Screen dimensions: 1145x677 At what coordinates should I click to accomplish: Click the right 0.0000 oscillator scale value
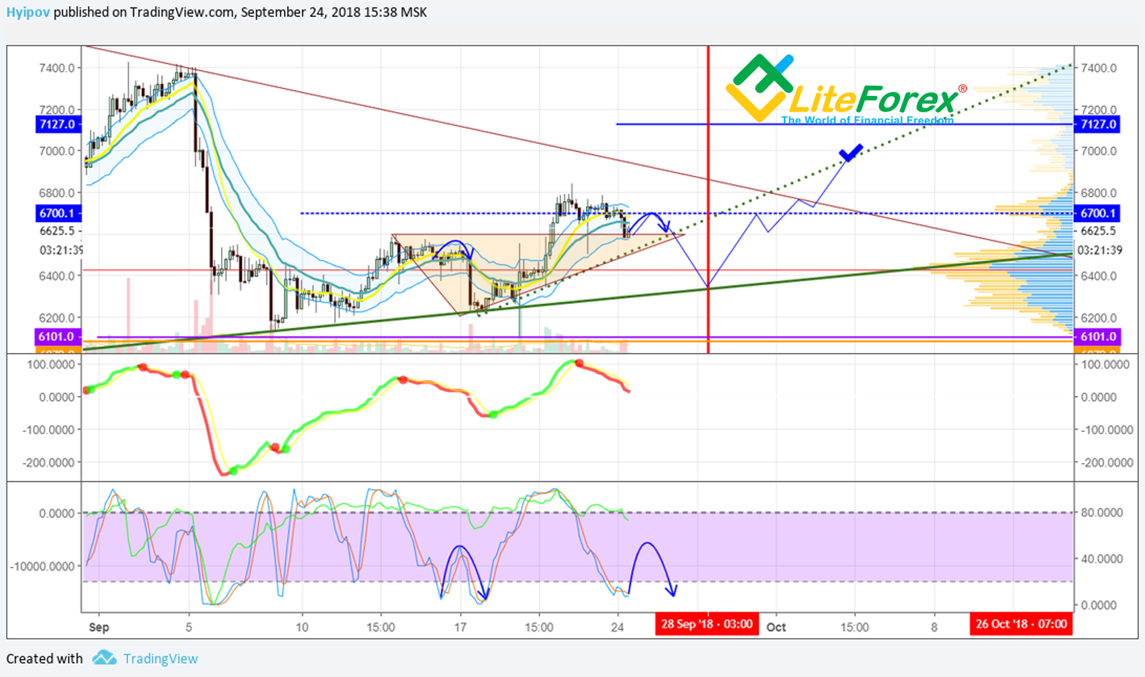[x=1099, y=605]
